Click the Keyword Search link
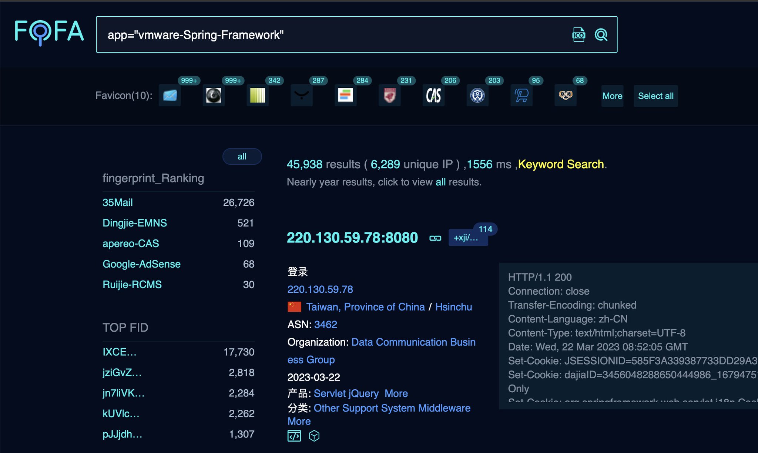Image resolution: width=758 pixels, height=453 pixels. point(561,164)
